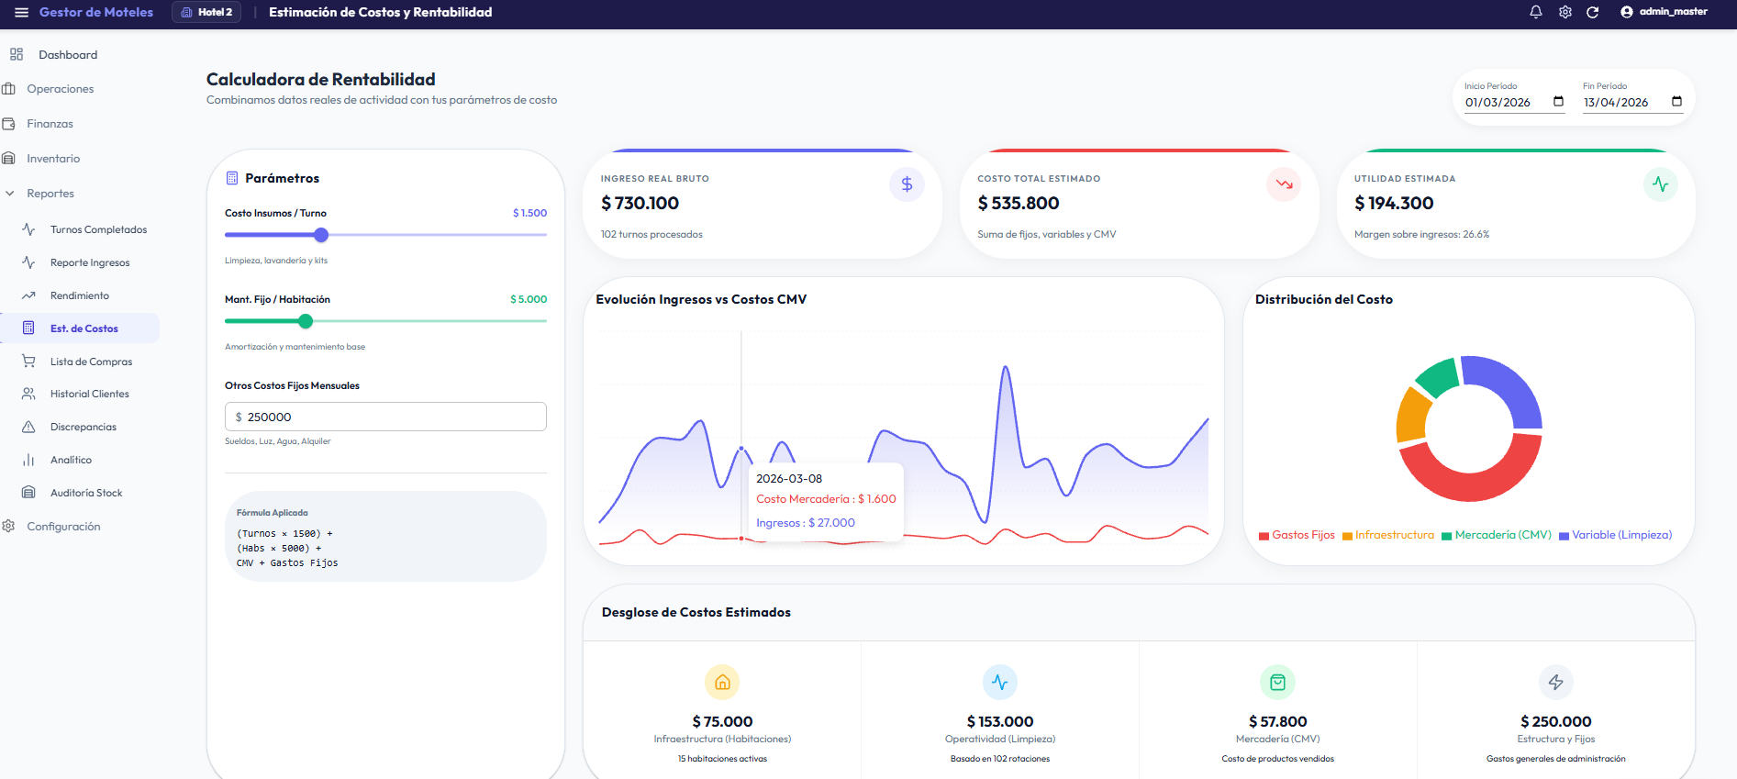Open Configuración in the sidebar

pyautogui.click(x=63, y=527)
